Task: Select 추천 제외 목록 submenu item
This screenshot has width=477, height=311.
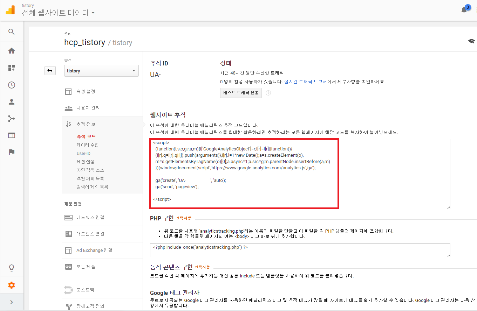Action: (90, 178)
